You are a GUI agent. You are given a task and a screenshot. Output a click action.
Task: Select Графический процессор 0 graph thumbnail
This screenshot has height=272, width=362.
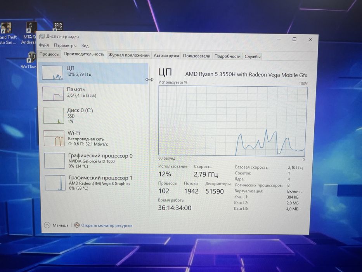[x=54, y=160]
